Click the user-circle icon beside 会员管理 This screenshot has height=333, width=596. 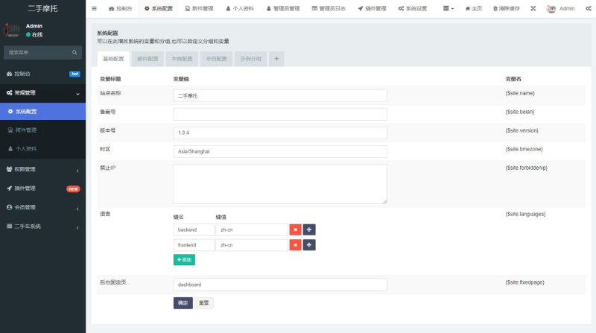coord(9,207)
